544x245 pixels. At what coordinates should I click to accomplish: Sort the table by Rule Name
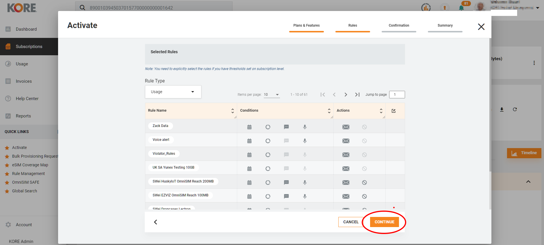tap(233, 111)
